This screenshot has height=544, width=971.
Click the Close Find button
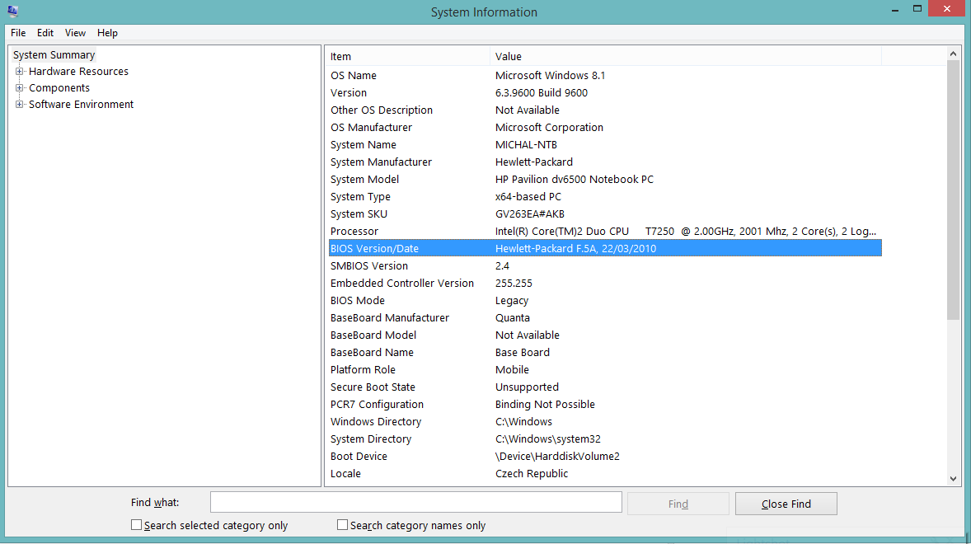tap(786, 504)
